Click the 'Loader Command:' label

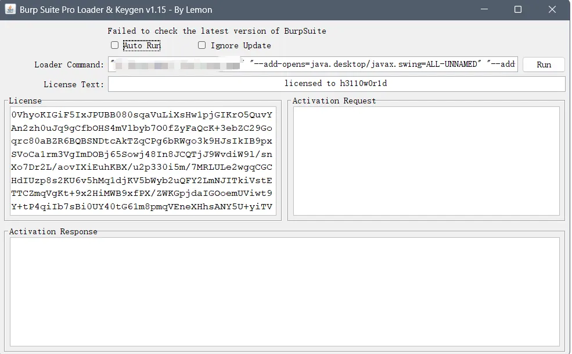(x=69, y=65)
